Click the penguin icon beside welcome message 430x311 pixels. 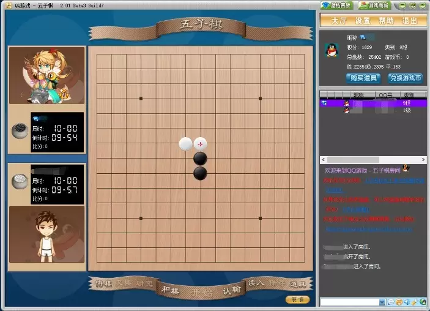point(406,168)
